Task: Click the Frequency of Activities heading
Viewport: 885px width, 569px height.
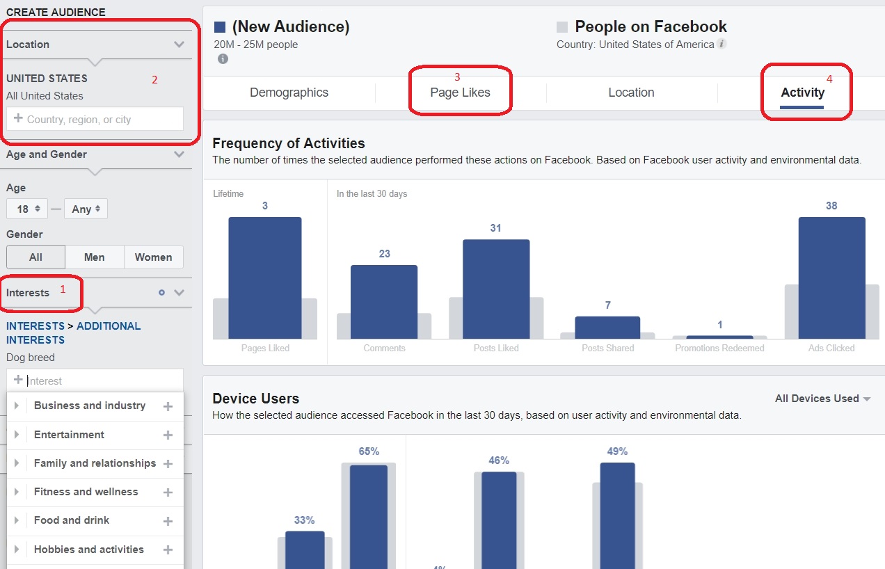Action: click(x=289, y=143)
